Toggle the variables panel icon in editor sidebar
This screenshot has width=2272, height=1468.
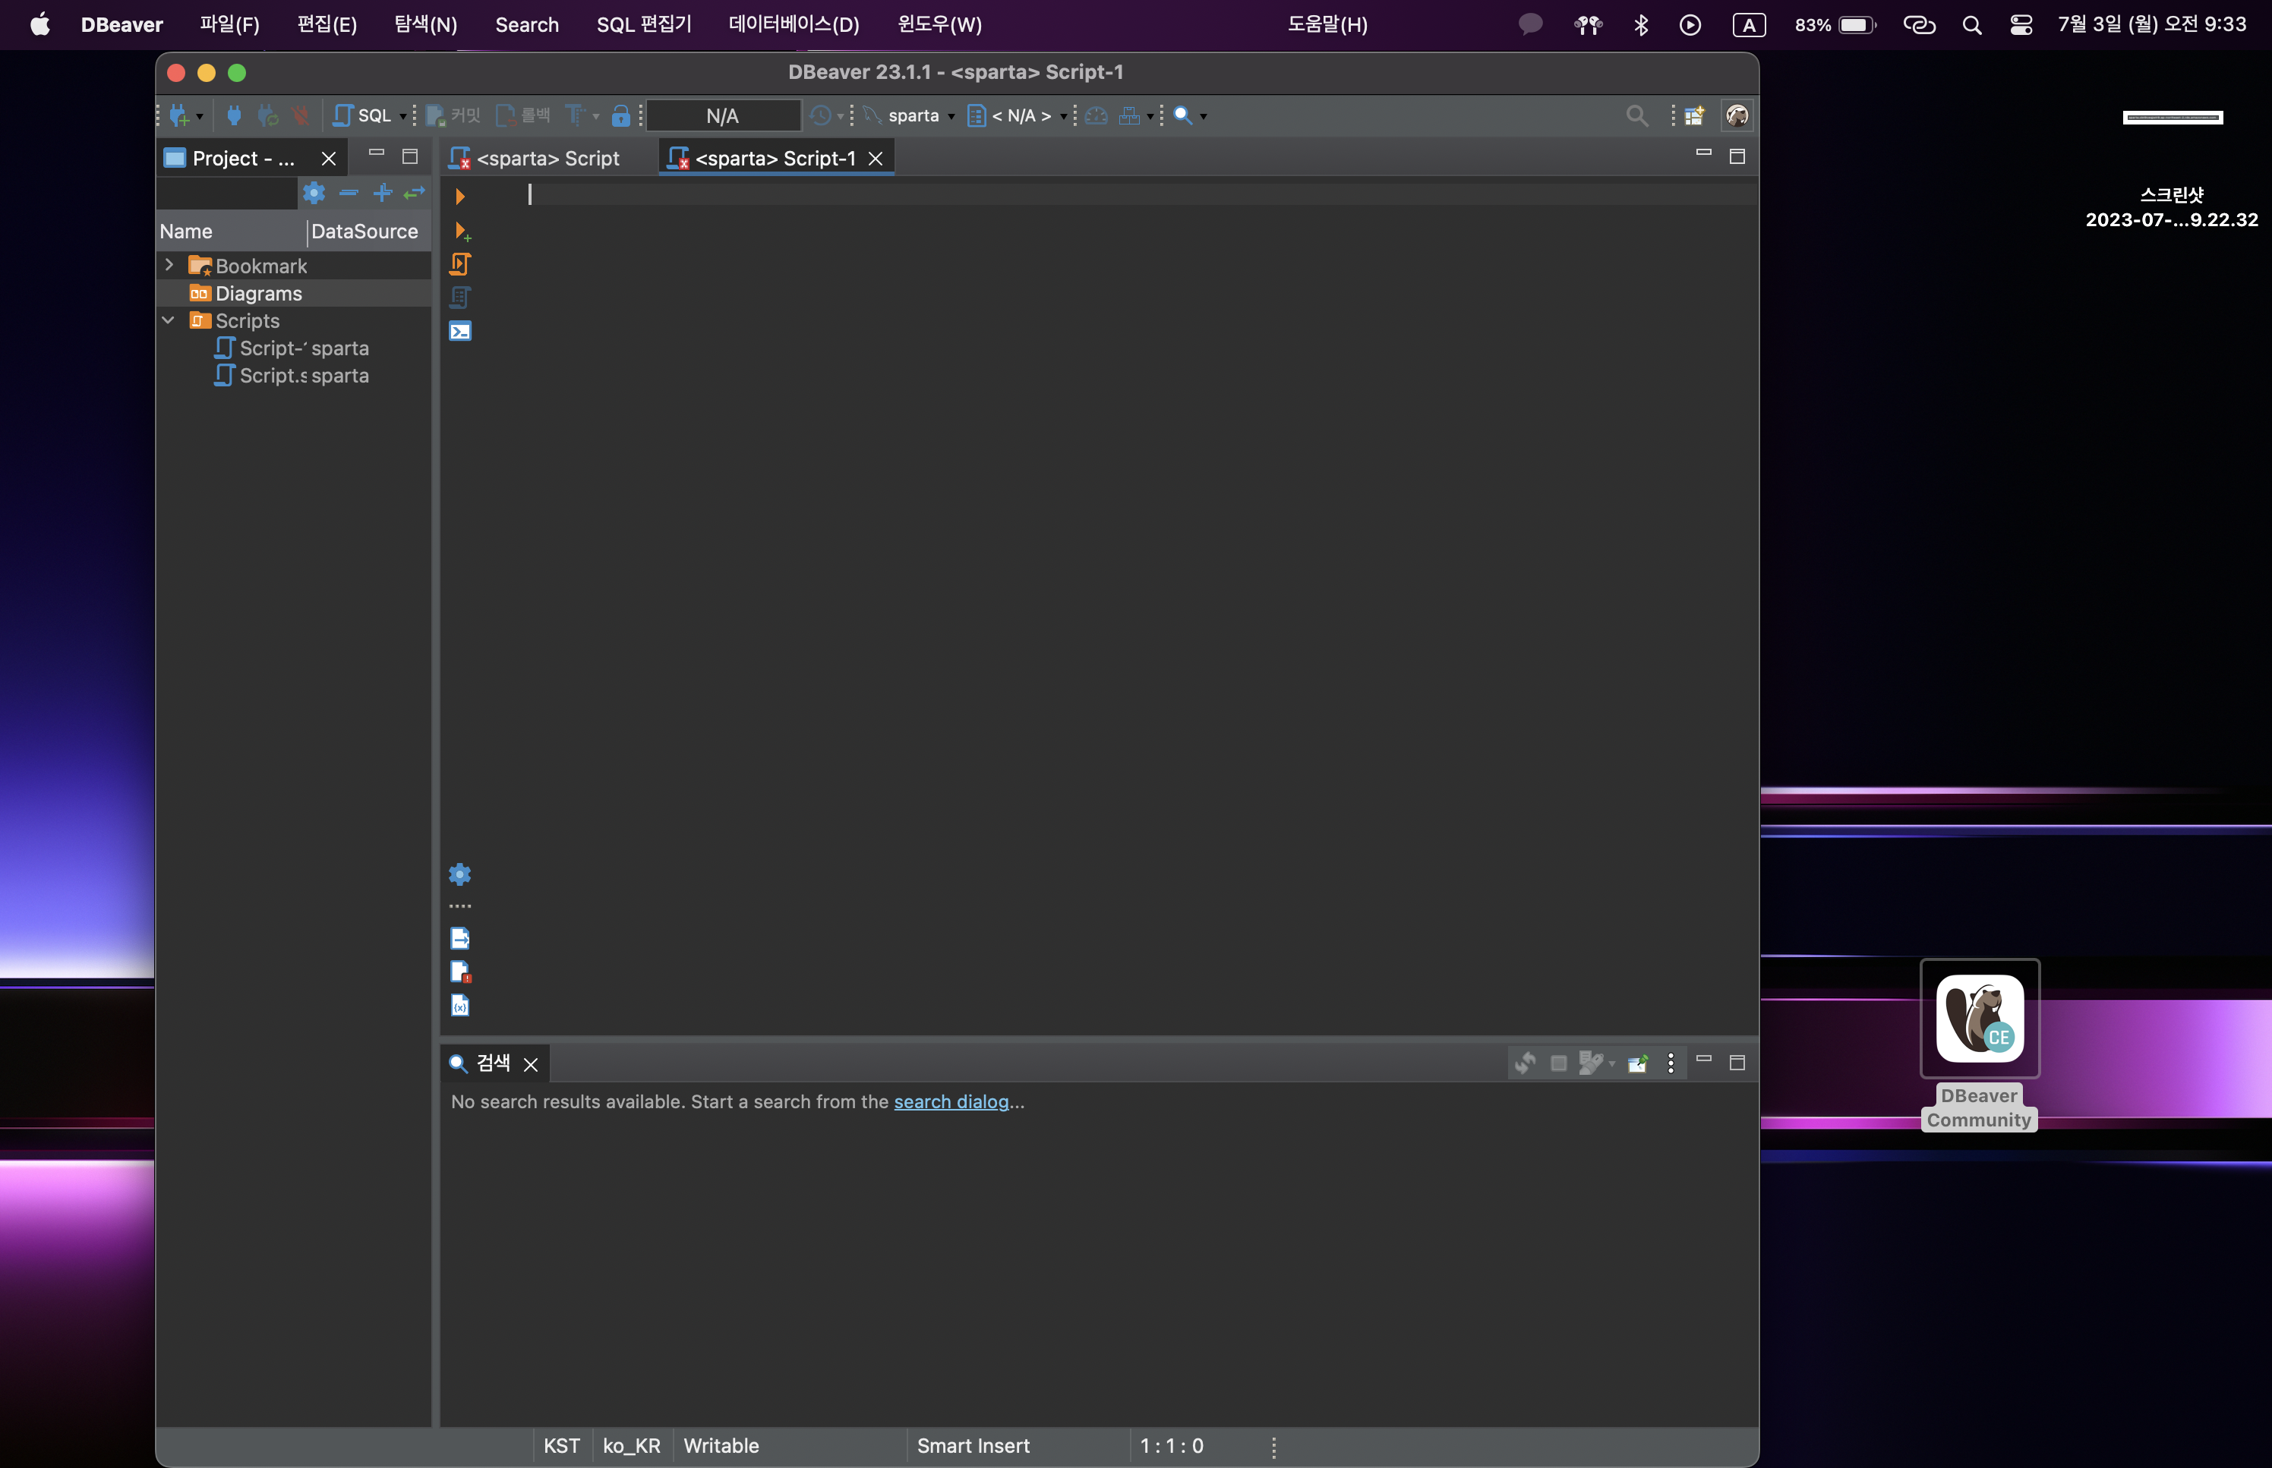tap(460, 1005)
